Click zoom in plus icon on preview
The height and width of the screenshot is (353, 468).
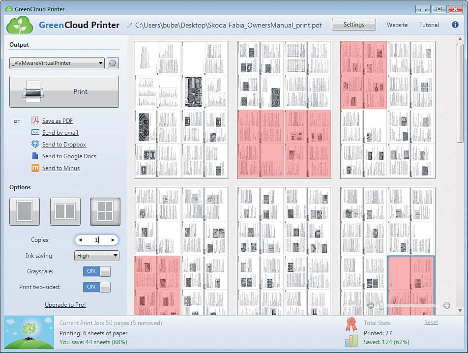[446, 305]
